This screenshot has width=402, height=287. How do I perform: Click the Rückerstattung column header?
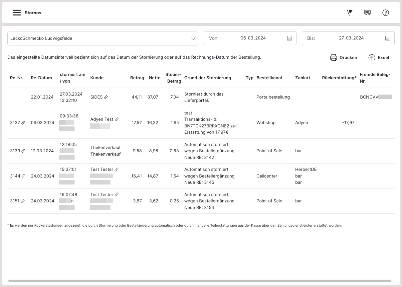pos(338,78)
